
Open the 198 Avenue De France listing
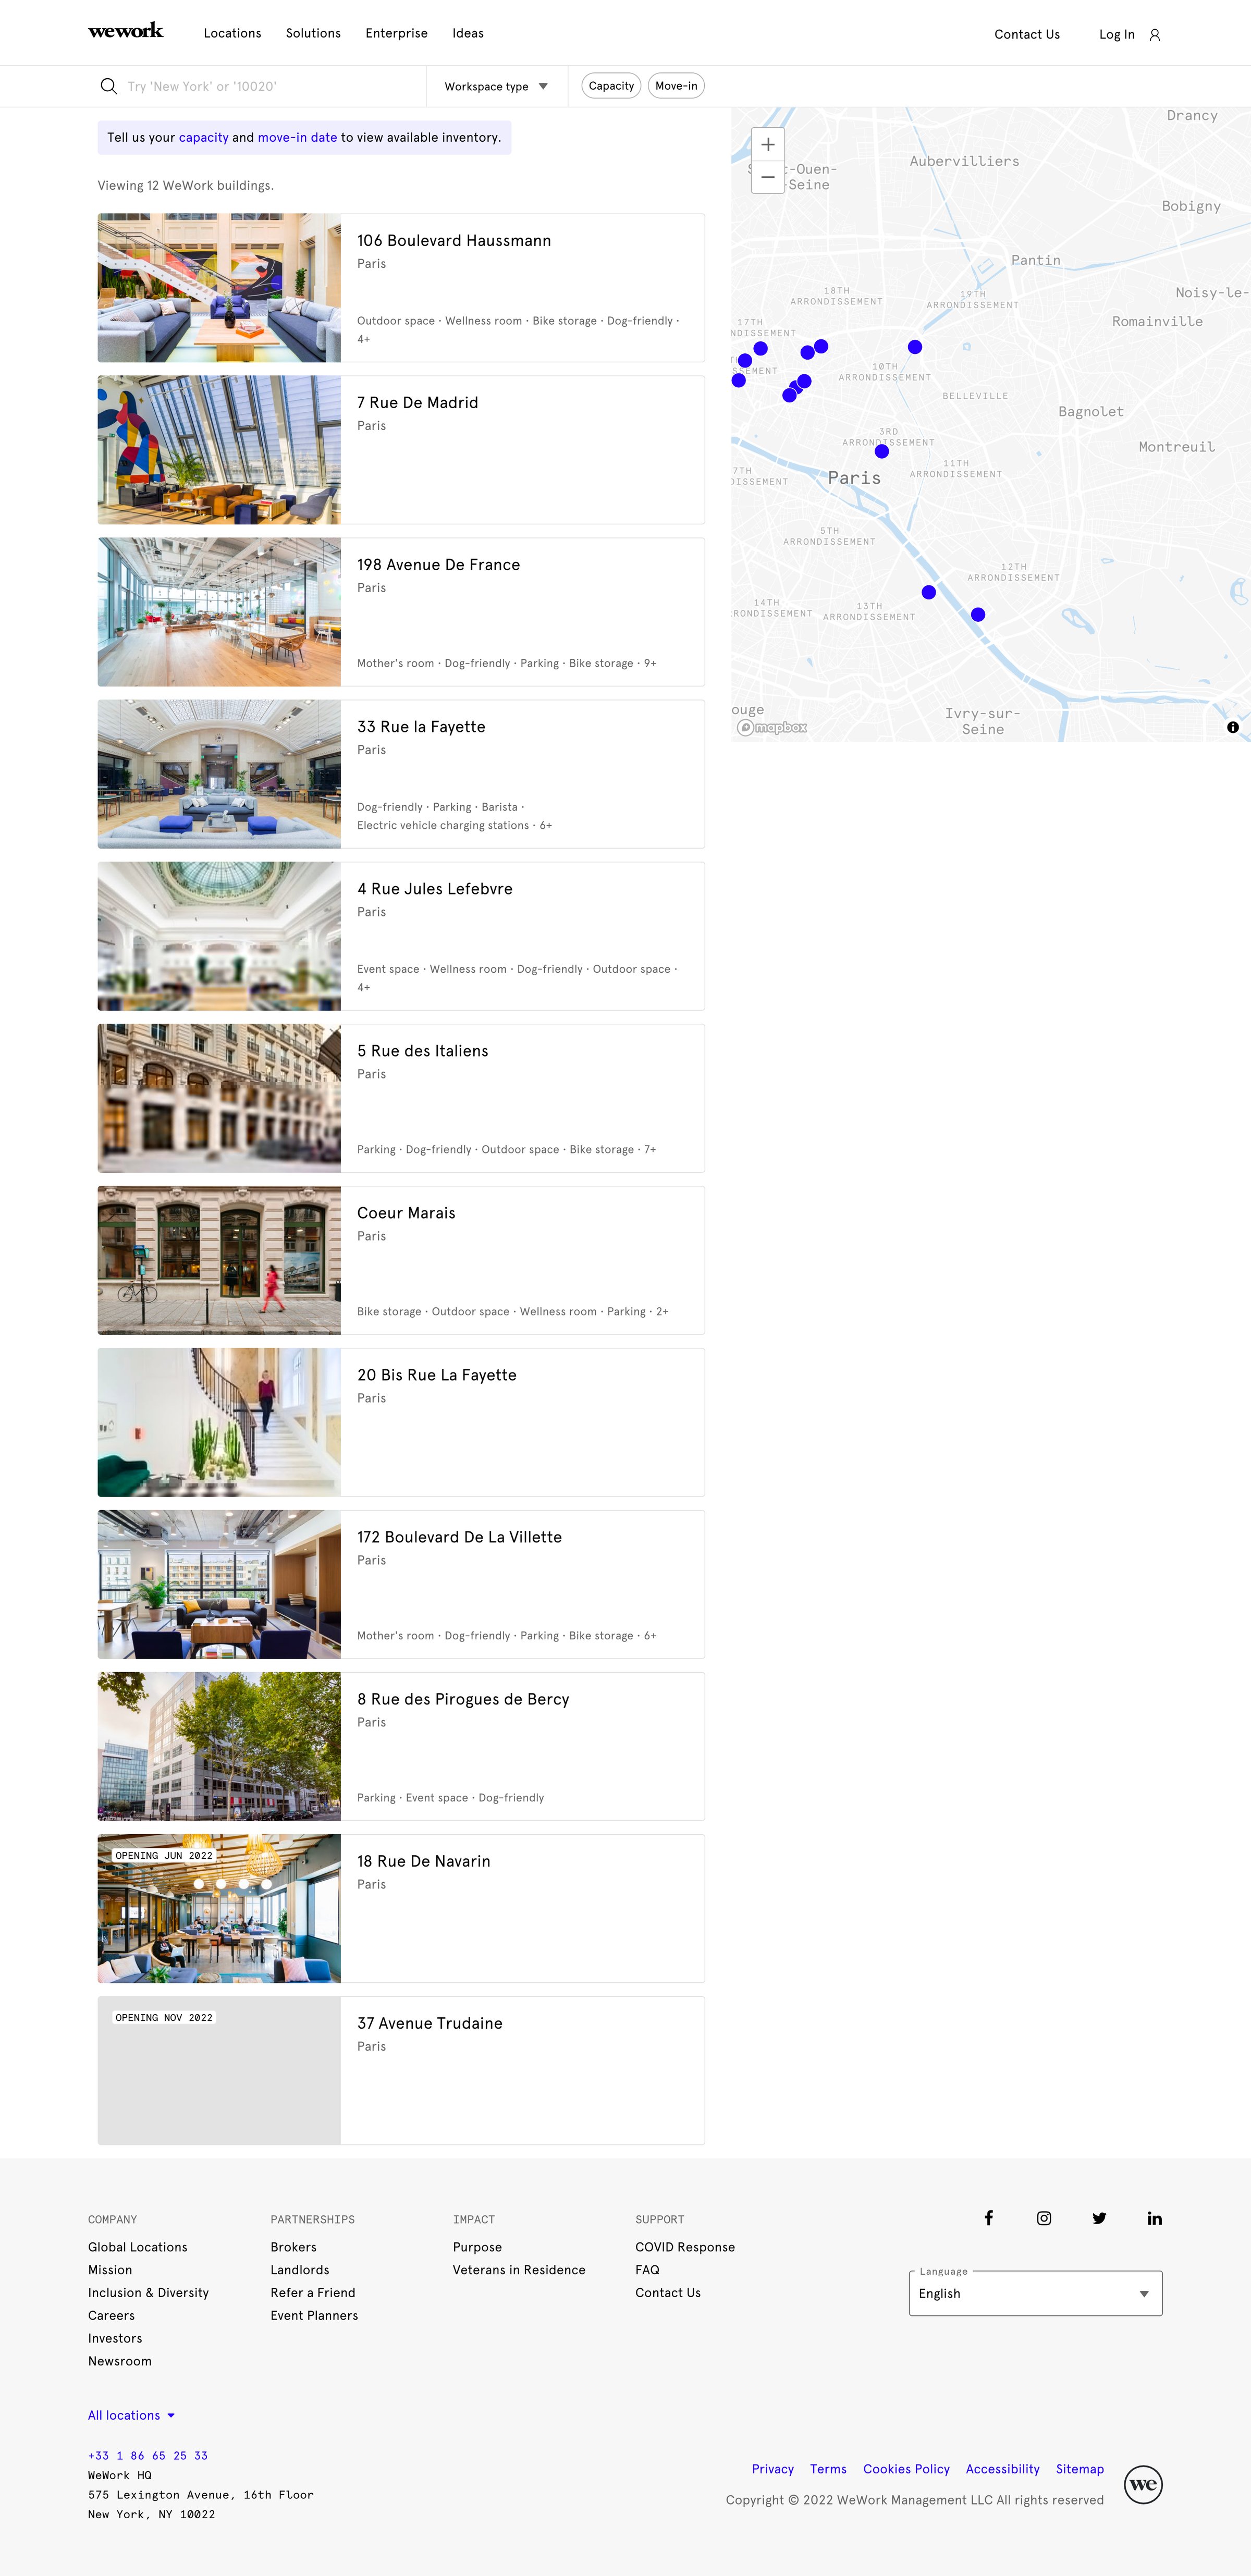pyautogui.click(x=401, y=612)
